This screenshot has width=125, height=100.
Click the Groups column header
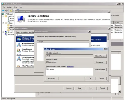click(62, 42)
